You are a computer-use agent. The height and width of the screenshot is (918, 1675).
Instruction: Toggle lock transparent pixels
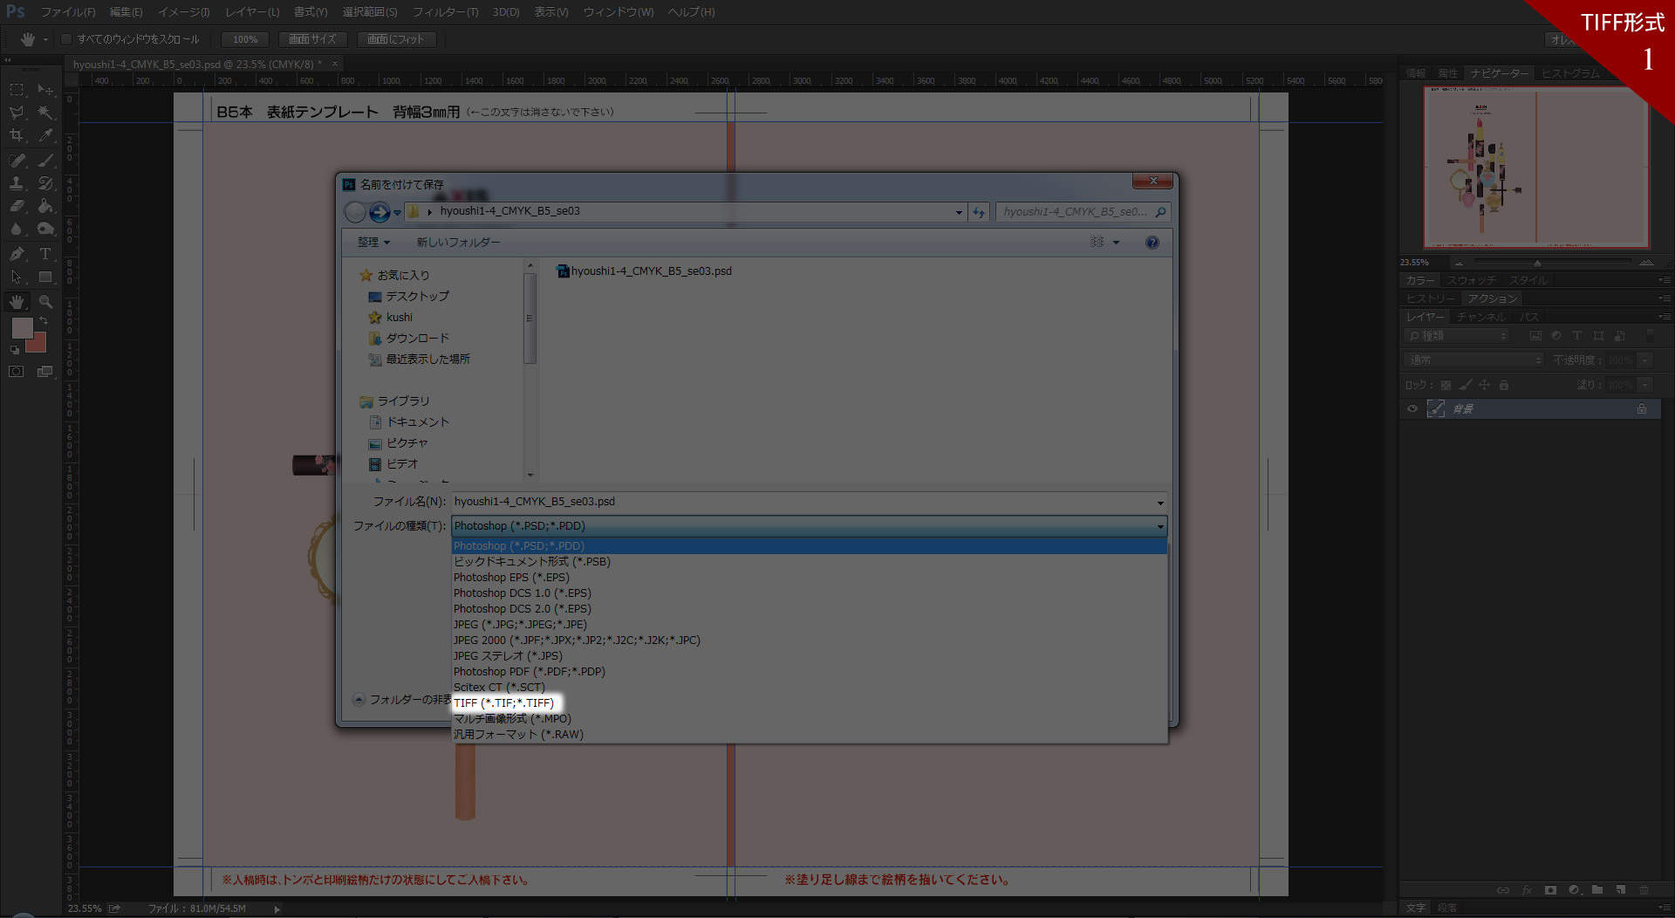click(x=1446, y=385)
